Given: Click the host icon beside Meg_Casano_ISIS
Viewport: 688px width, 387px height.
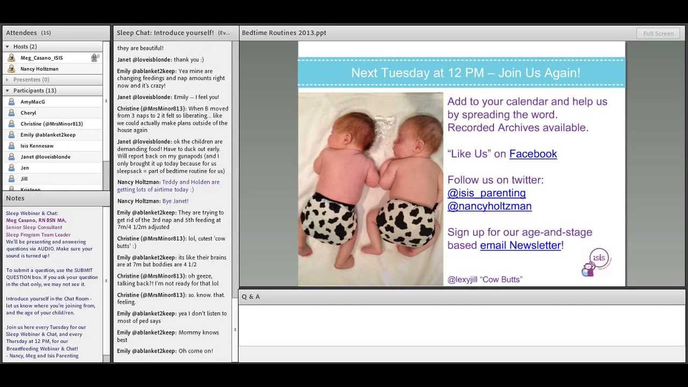Looking at the screenshot, I should click(11, 58).
